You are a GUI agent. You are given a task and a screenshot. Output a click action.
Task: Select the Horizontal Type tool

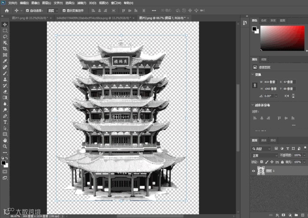pos(5,122)
